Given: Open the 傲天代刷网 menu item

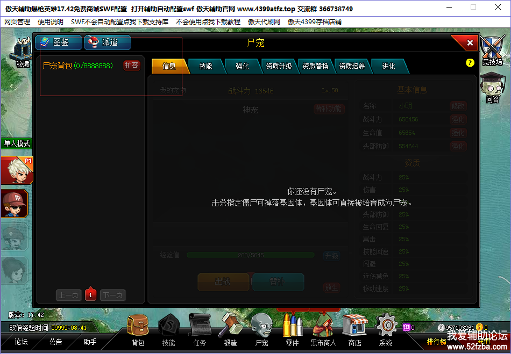Looking at the screenshot, I should click(x=264, y=22).
